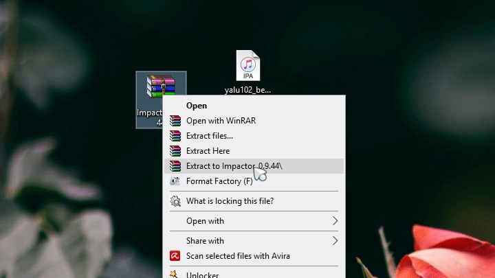Select Scan selected files with Avira
495x278 pixels.
(254, 255)
